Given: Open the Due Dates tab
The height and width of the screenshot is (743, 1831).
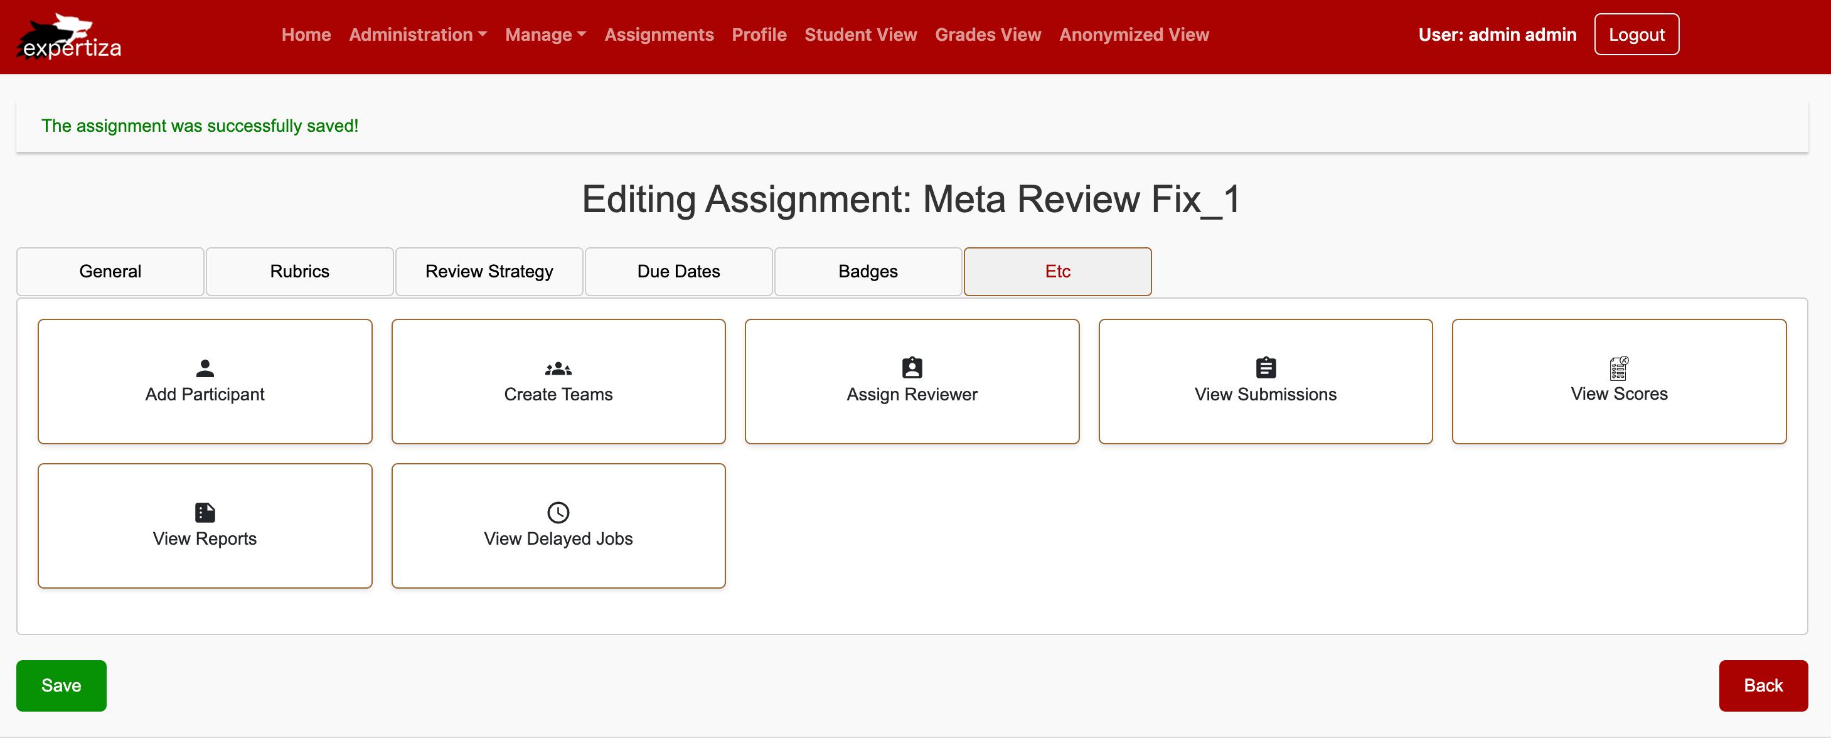Looking at the screenshot, I should click(678, 272).
